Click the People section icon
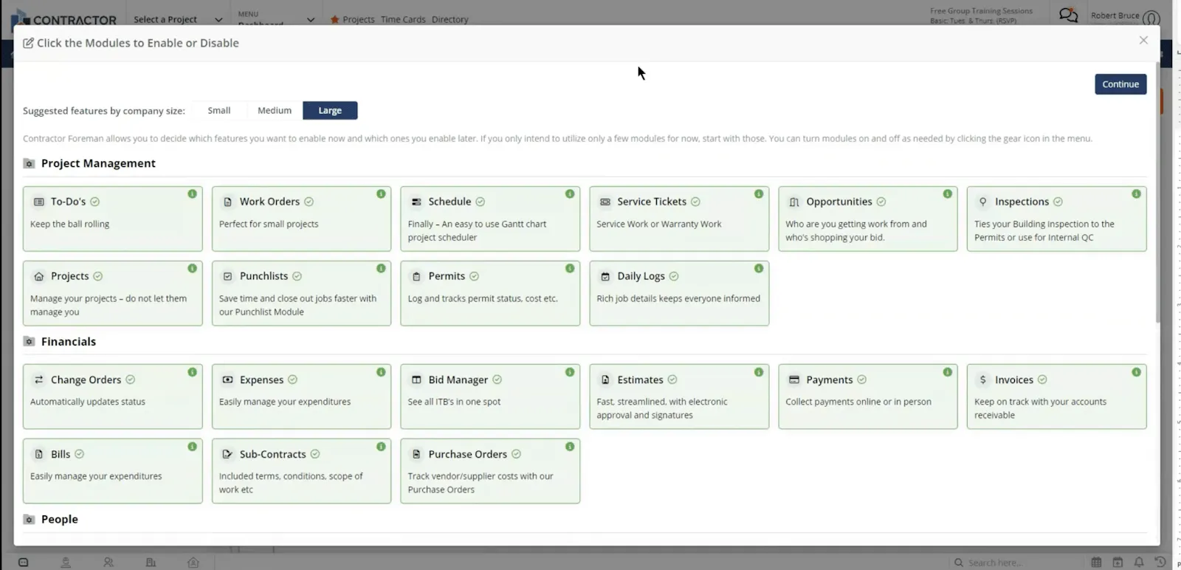The image size is (1181, 570). (29, 520)
